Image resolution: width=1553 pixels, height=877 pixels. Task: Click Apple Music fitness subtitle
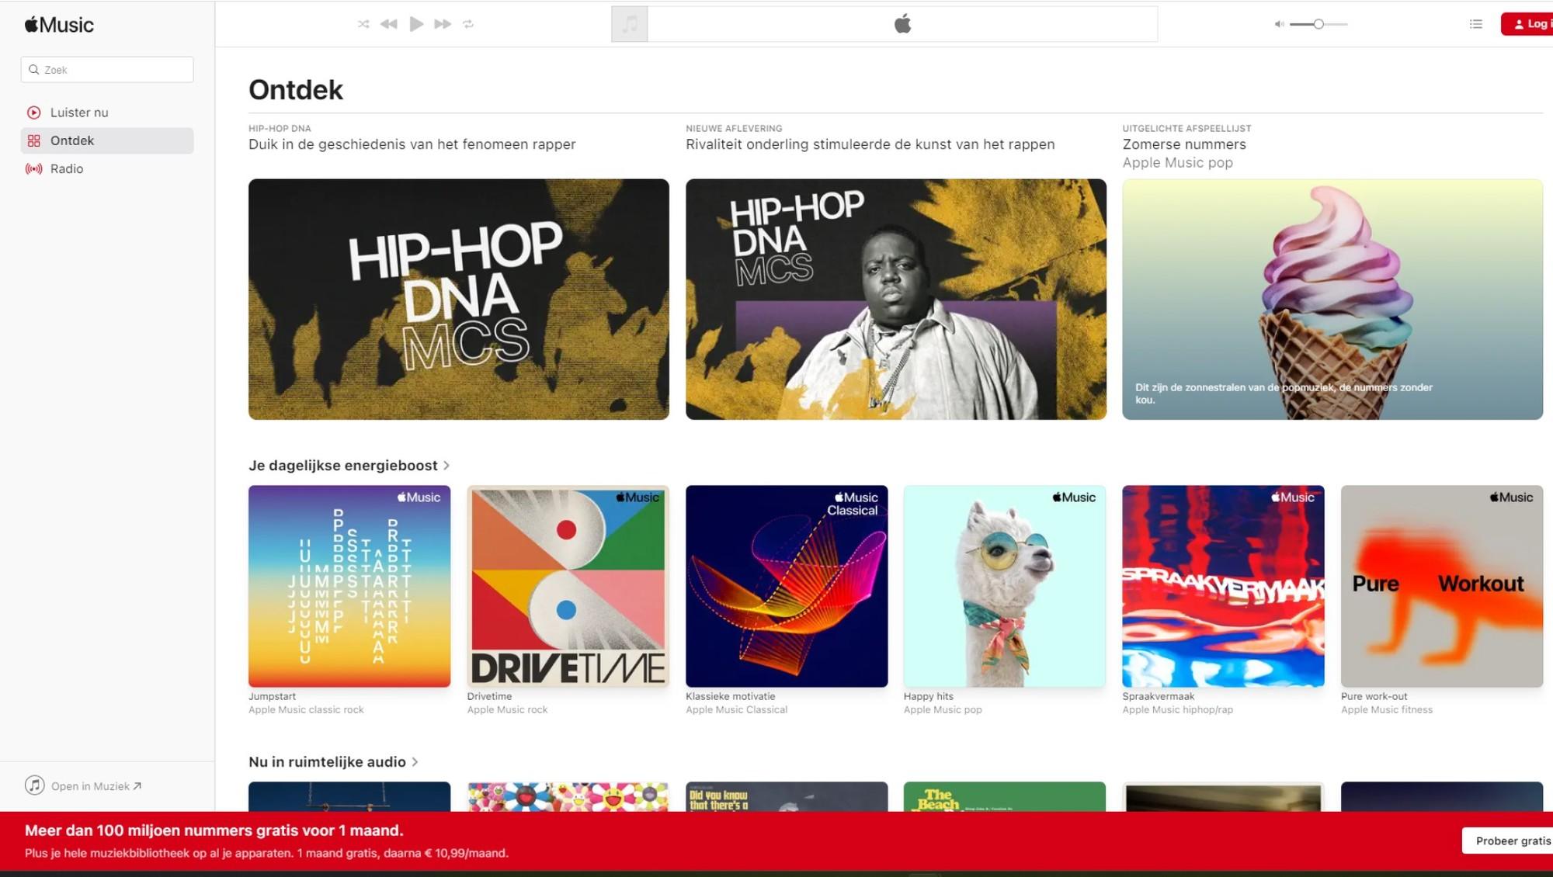click(1387, 709)
